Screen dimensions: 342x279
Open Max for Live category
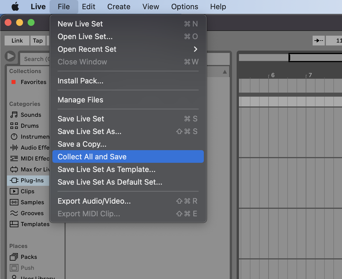click(28, 169)
